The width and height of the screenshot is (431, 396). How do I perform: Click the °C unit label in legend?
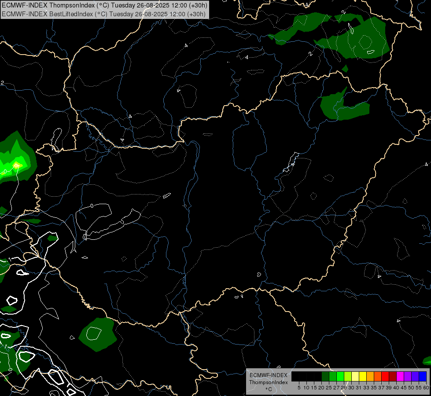pos(269,389)
